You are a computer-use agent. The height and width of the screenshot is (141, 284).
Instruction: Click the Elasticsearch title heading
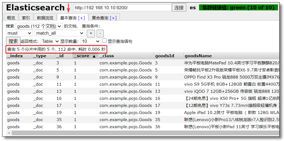coord(35,8)
